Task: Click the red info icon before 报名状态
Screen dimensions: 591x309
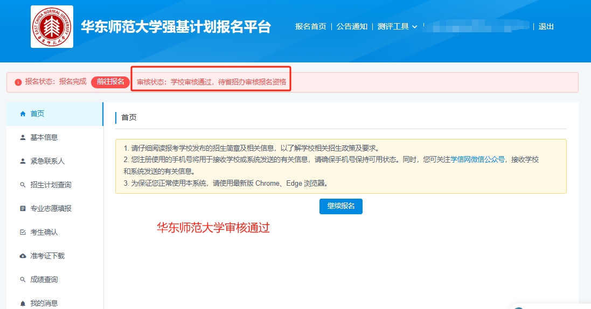Action: click(x=18, y=82)
